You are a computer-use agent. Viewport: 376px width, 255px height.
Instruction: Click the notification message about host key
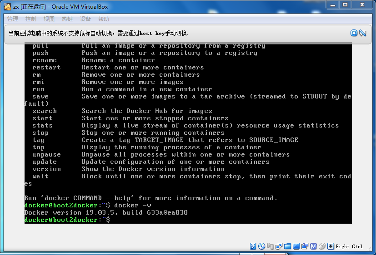98,33
